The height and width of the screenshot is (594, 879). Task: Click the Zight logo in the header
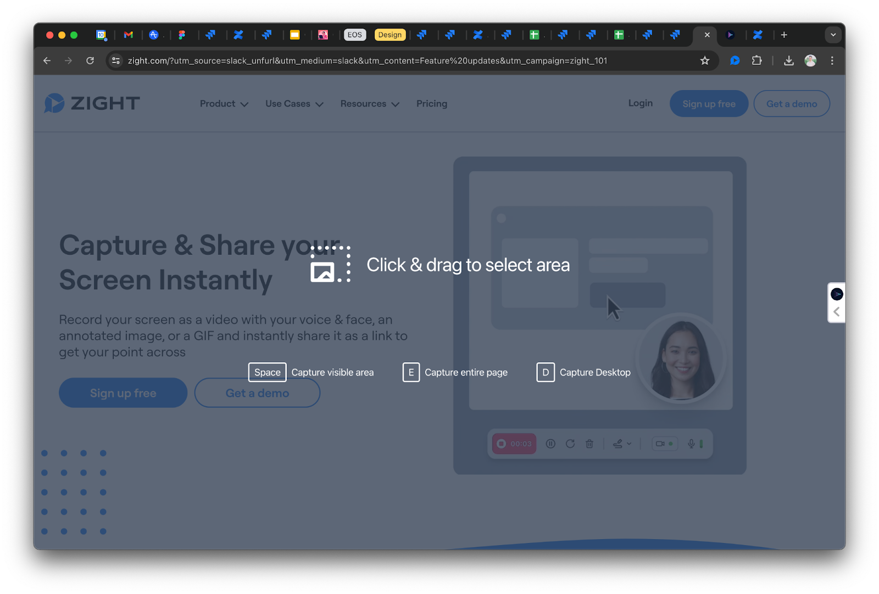(x=92, y=103)
